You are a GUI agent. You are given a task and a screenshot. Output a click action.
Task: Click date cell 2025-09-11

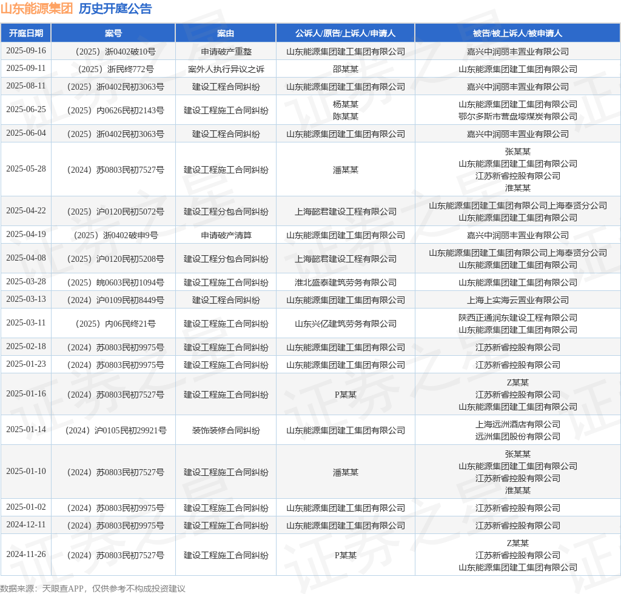(x=25, y=68)
